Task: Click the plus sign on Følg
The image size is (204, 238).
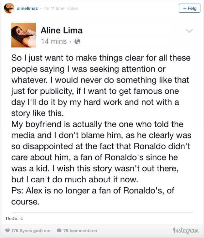Action: click(x=185, y=8)
